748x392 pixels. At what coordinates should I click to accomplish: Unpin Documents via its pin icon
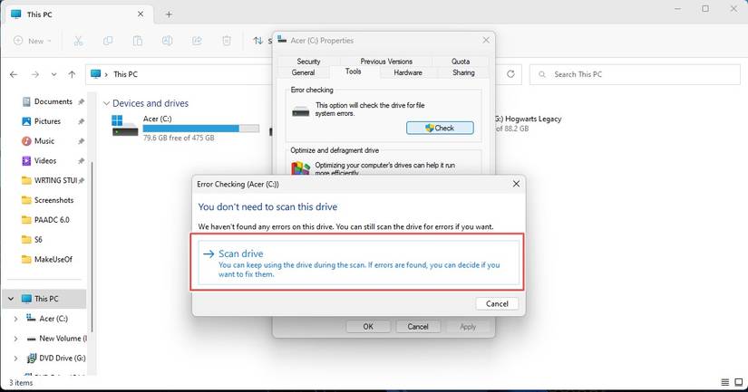click(x=81, y=102)
